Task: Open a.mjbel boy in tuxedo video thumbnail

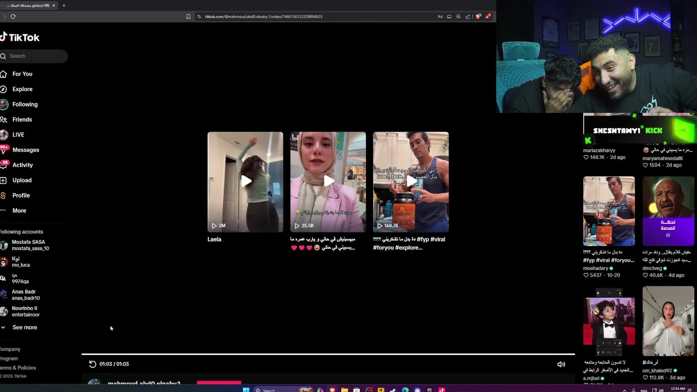Action: 609,321
